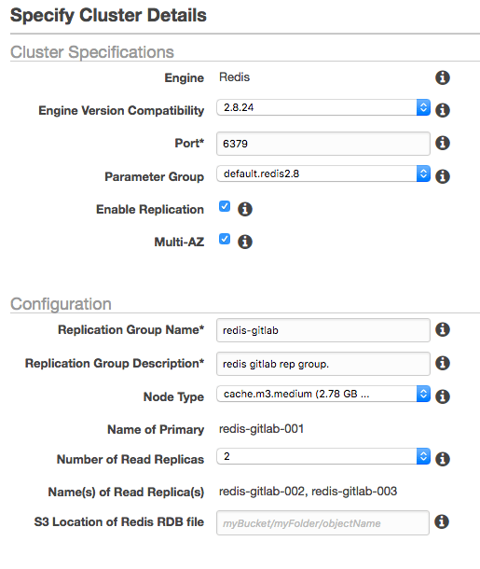Image resolution: width=480 pixels, height=569 pixels.
Task: Click the Port input field showing 6379
Action: pyautogui.click(x=323, y=144)
